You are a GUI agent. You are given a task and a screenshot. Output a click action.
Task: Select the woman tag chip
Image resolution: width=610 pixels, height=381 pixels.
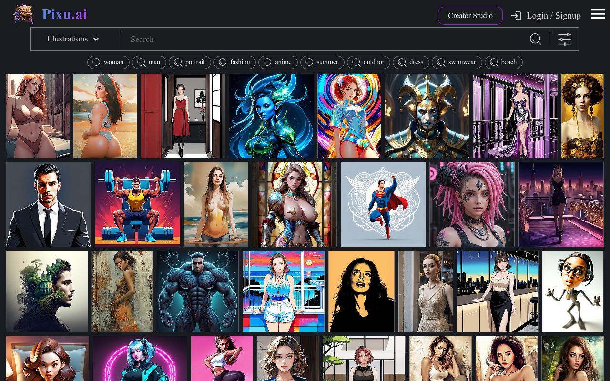pyautogui.click(x=108, y=62)
